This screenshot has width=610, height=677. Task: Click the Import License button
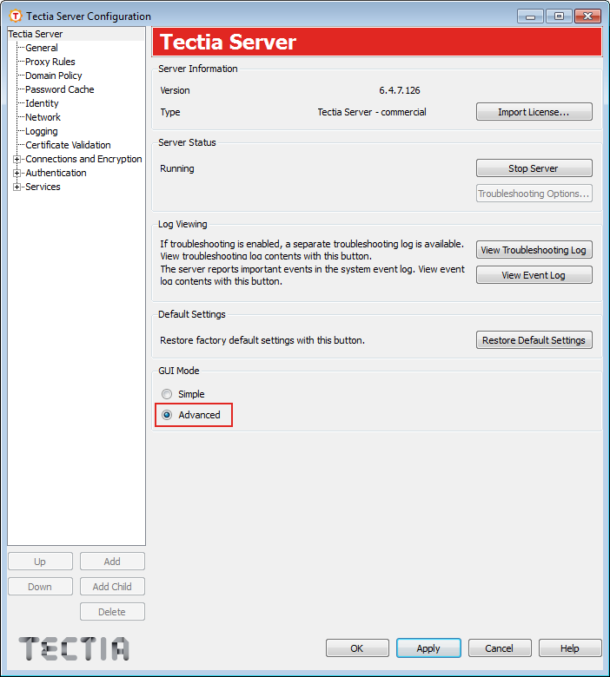pos(534,112)
